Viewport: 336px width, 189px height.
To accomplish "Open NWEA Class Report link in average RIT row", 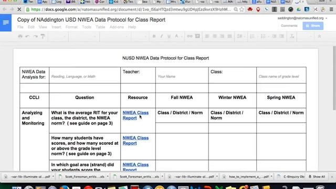I will pyautogui.click(x=135, y=115).
